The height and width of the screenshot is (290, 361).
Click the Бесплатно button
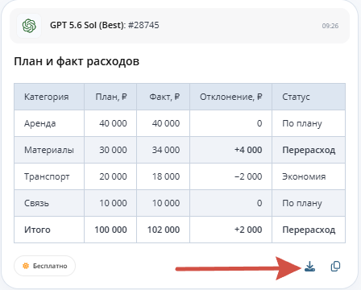44,266
